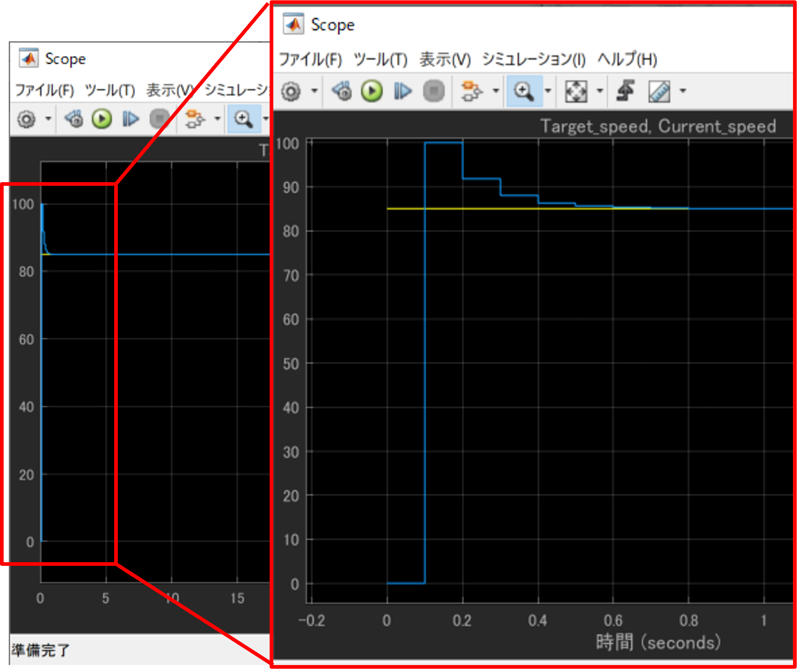Screen dimensions: 797x669
Task: Highlight the Simulink block from the Scope
Action: point(341,90)
